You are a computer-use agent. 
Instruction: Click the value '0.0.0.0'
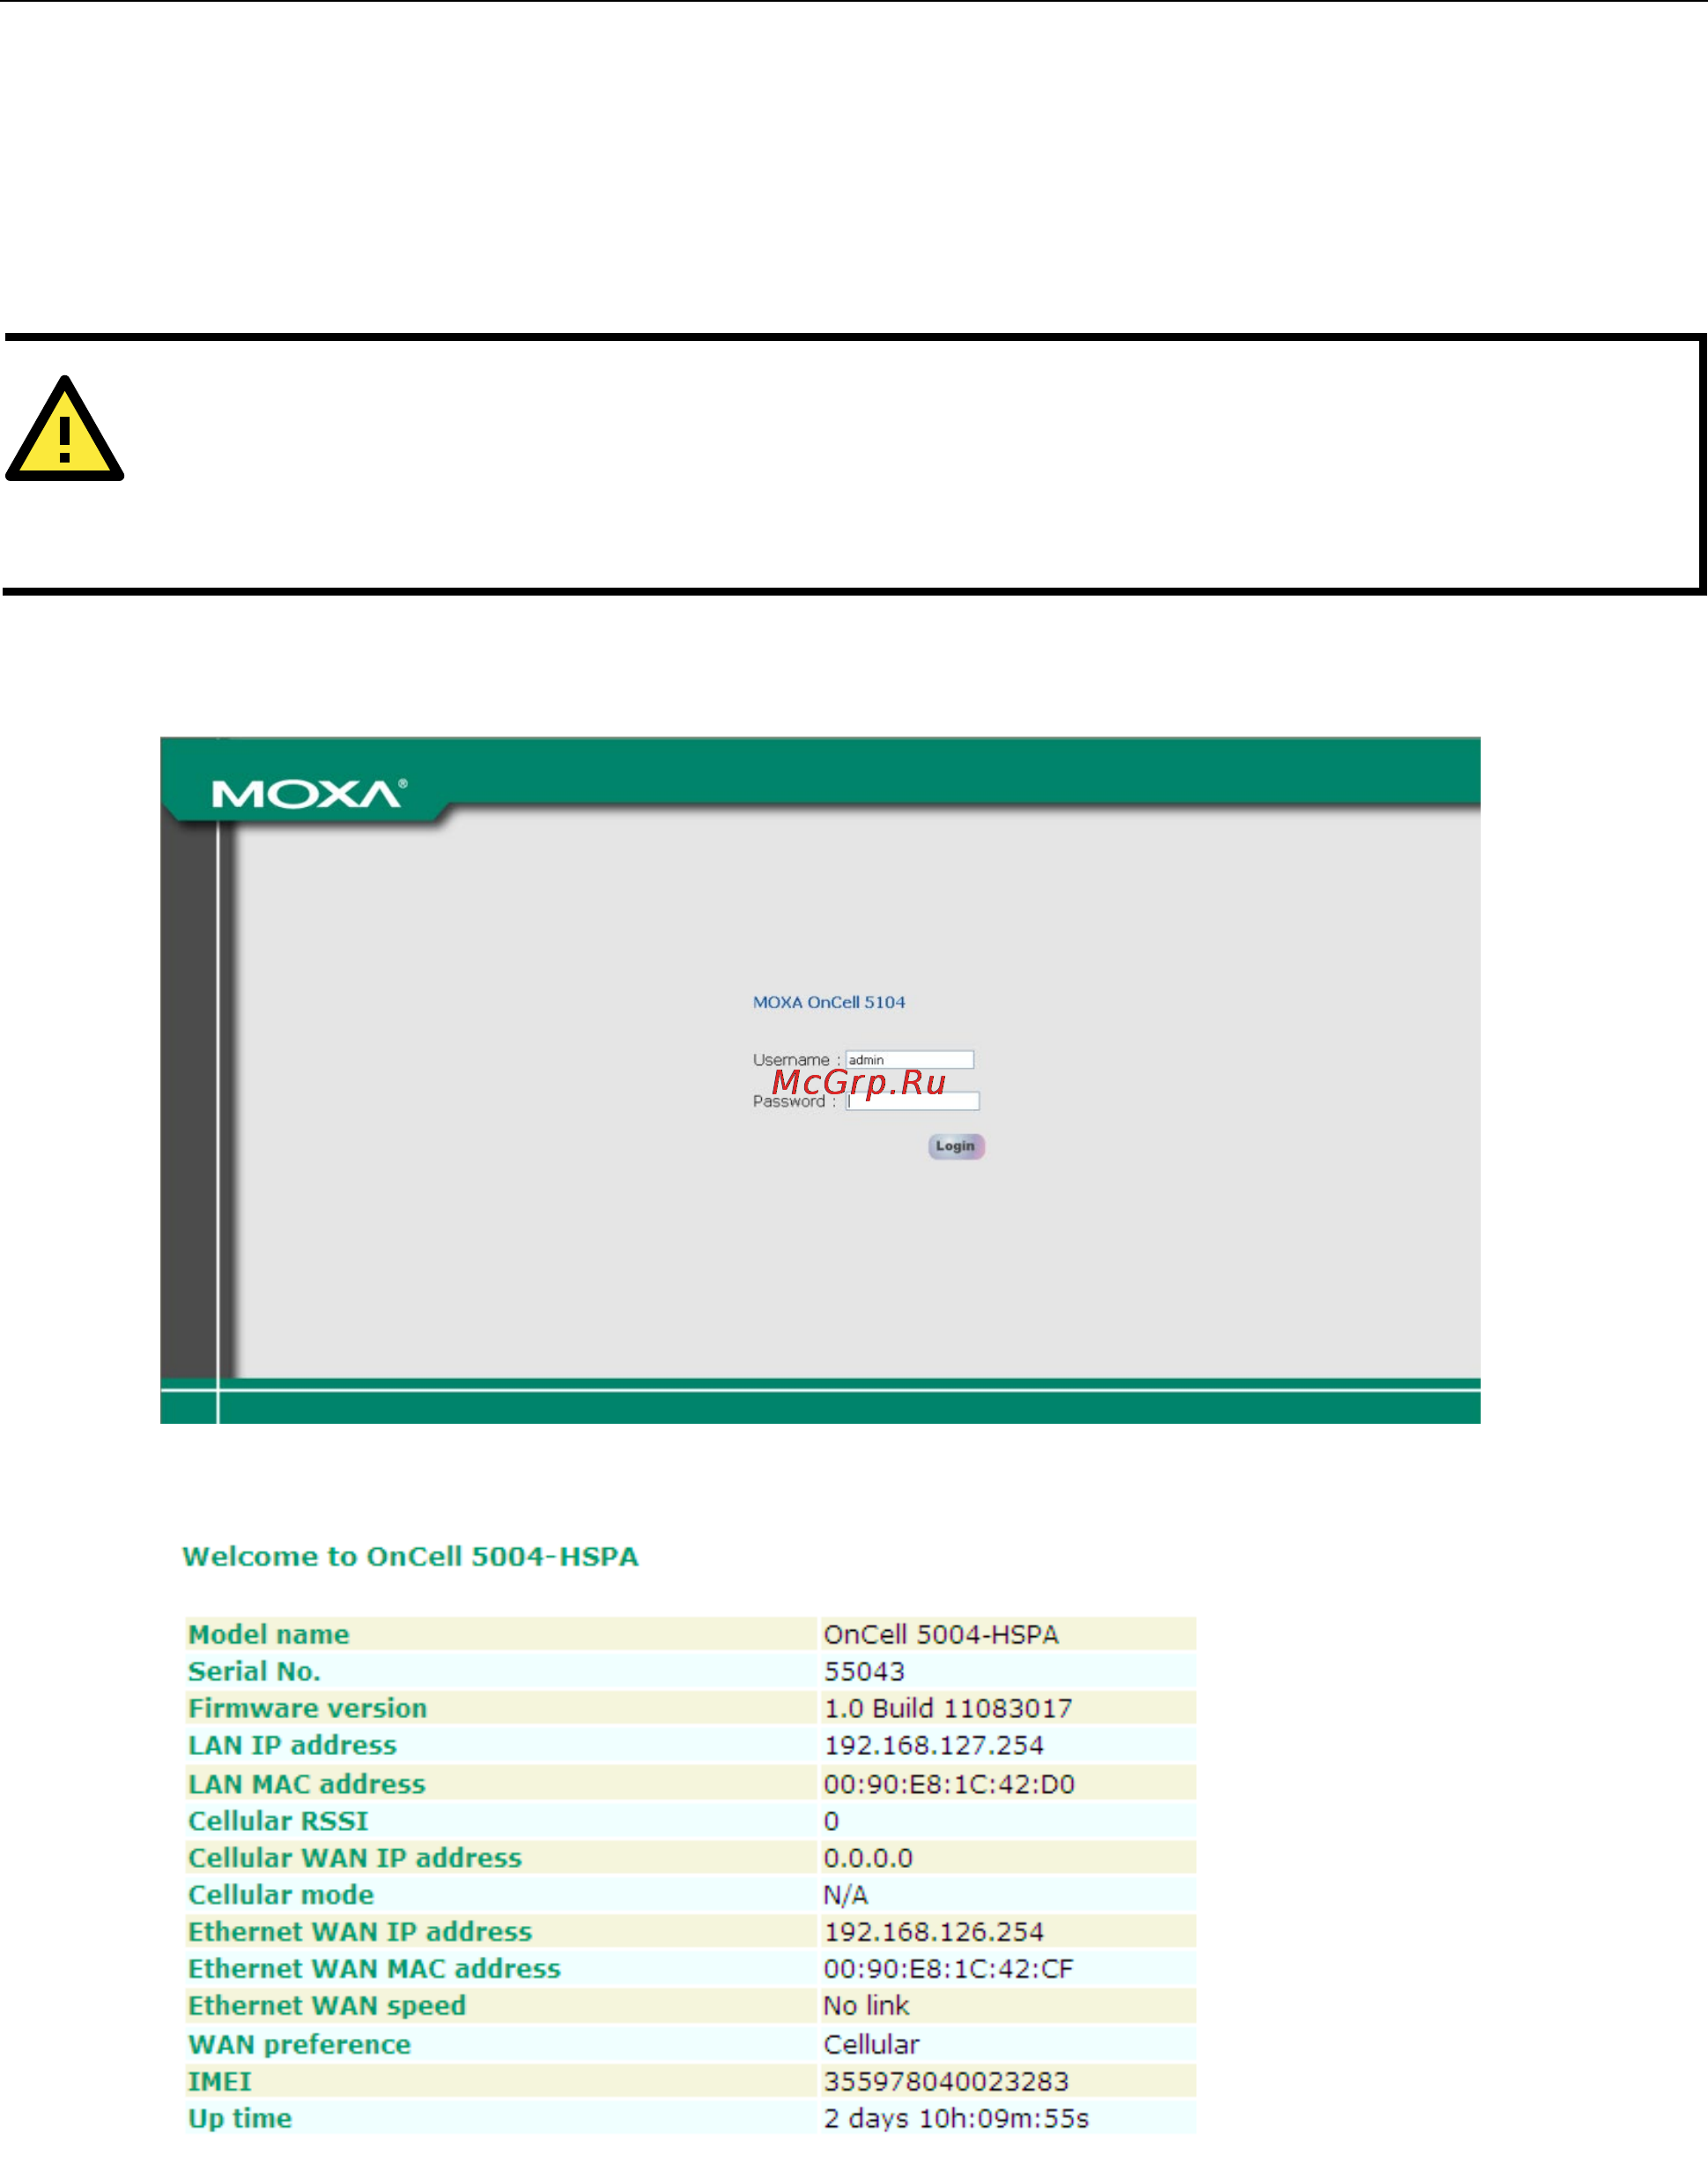tap(868, 1858)
